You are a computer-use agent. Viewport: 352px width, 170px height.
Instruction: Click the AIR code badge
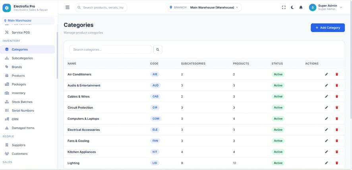click(155, 74)
